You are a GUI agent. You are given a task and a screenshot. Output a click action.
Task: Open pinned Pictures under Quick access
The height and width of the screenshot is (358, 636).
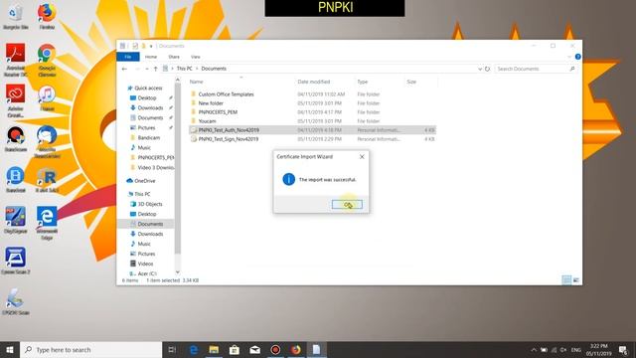(146, 128)
